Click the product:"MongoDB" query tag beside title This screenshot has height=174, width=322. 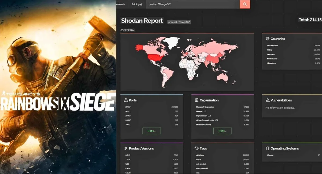point(179,22)
